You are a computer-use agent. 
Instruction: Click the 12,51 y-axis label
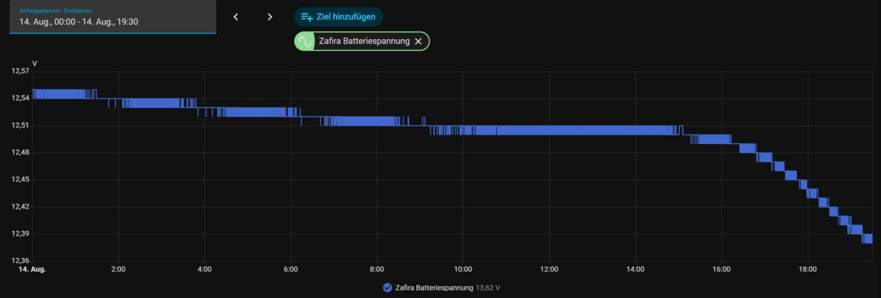point(20,125)
